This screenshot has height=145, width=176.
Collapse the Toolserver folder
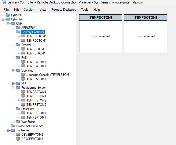click(x=8, y=130)
